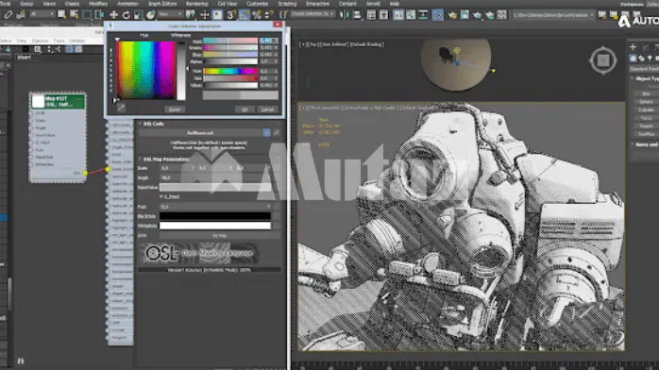Click the magnifier icon beside Halftone.osl
The image size is (659, 370).
point(276,133)
